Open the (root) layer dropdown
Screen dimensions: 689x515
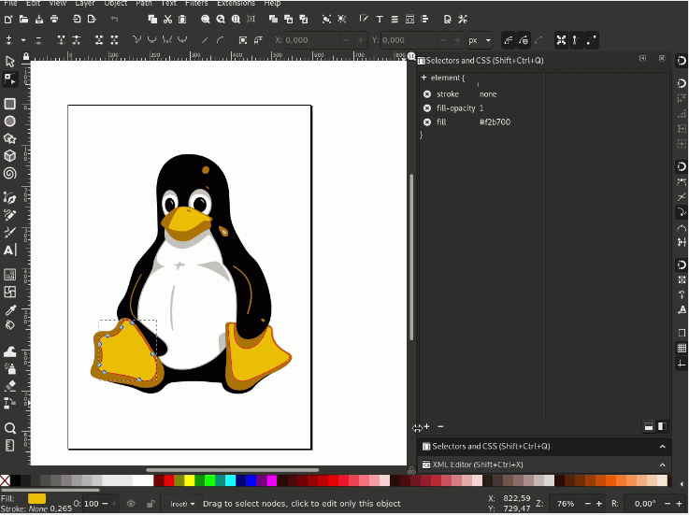(182, 504)
